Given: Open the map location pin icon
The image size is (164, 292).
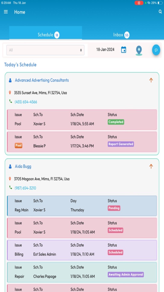Looking at the screenshot, I should click(x=139, y=51).
